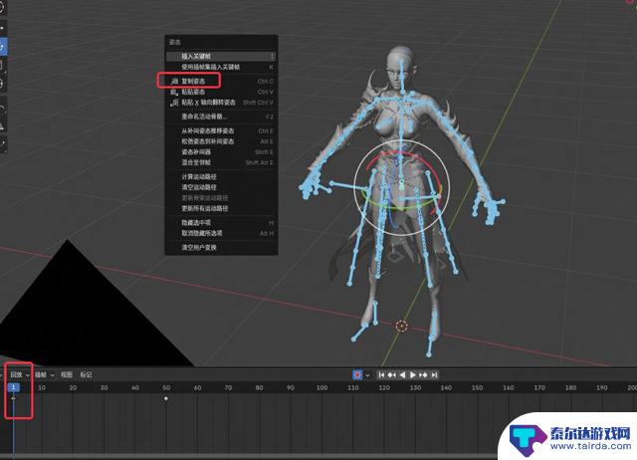This screenshot has height=460, width=637.
Task: Click frame 150 on the timeline ruler
Action: pyautogui.click(x=477, y=387)
